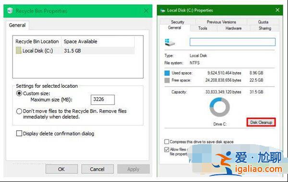Click the Drive C: label under chart

click(x=220, y=124)
